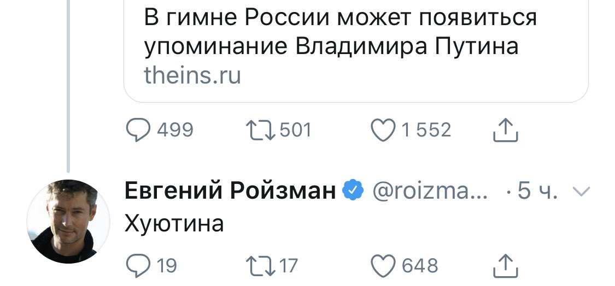Screen dimensions: 615x286
Task: Tap the 19 replies count
Action: click(167, 266)
